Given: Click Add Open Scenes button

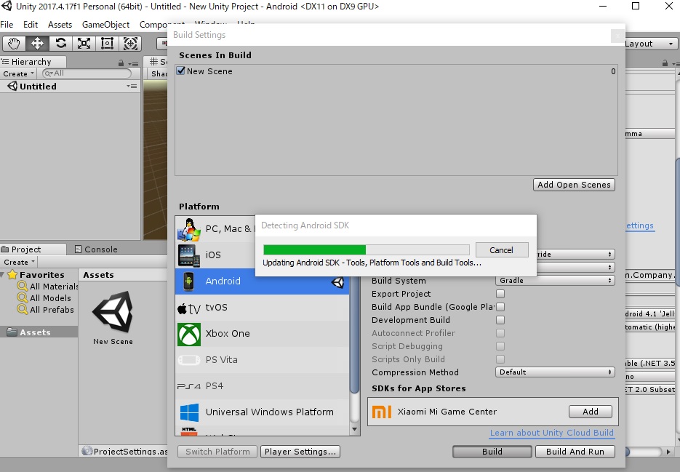Looking at the screenshot, I should point(574,185).
